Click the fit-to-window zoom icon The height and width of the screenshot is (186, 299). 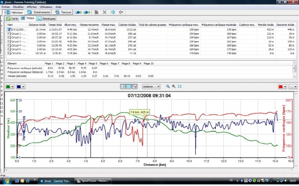pos(179,86)
